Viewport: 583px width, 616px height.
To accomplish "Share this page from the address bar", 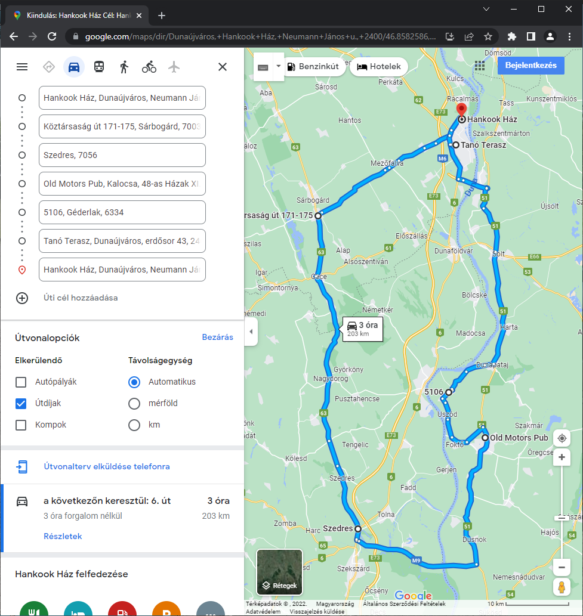I will click(469, 36).
